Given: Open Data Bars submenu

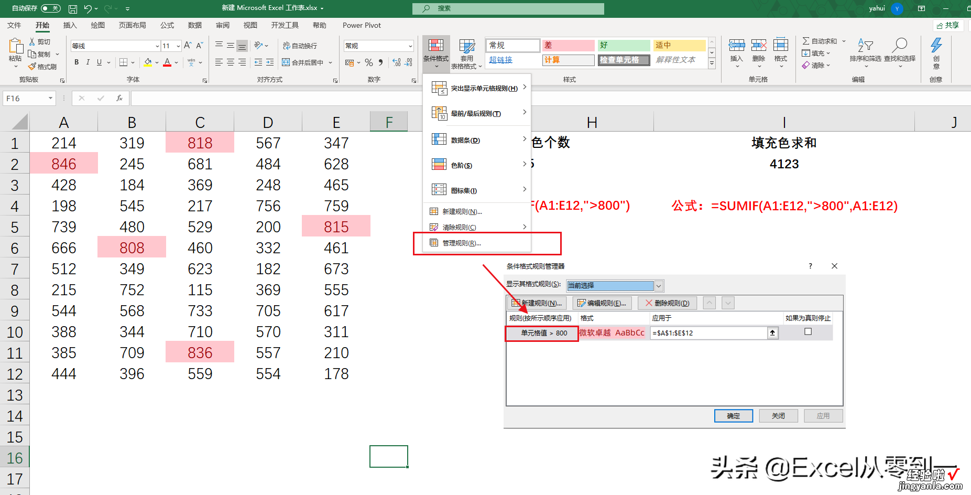Looking at the screenshot, I should pos(477,140).
